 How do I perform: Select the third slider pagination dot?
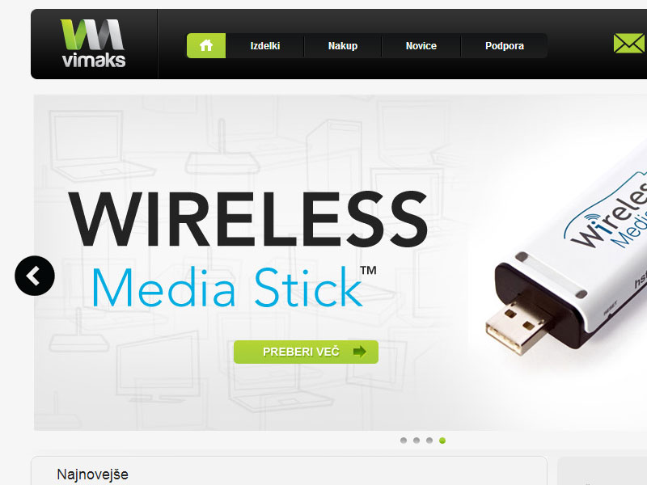point(429,441)
